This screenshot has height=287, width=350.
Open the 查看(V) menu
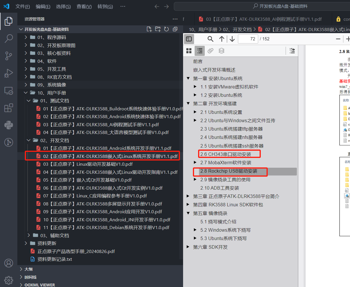84,6
